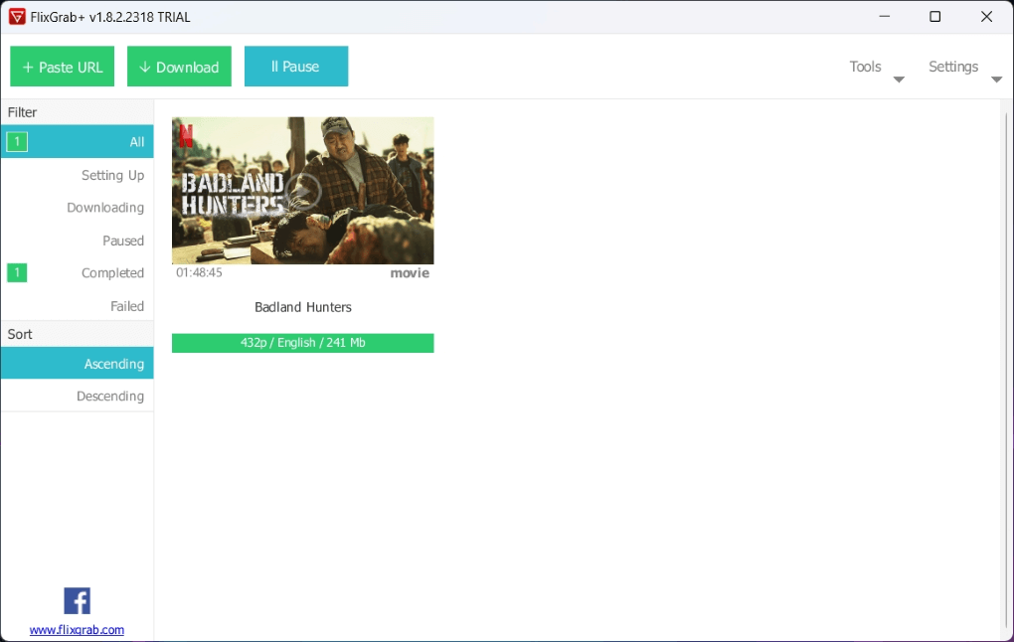Click the Paste URL button
This screenshot has width=1014, height=642.
tap(63, 67)
